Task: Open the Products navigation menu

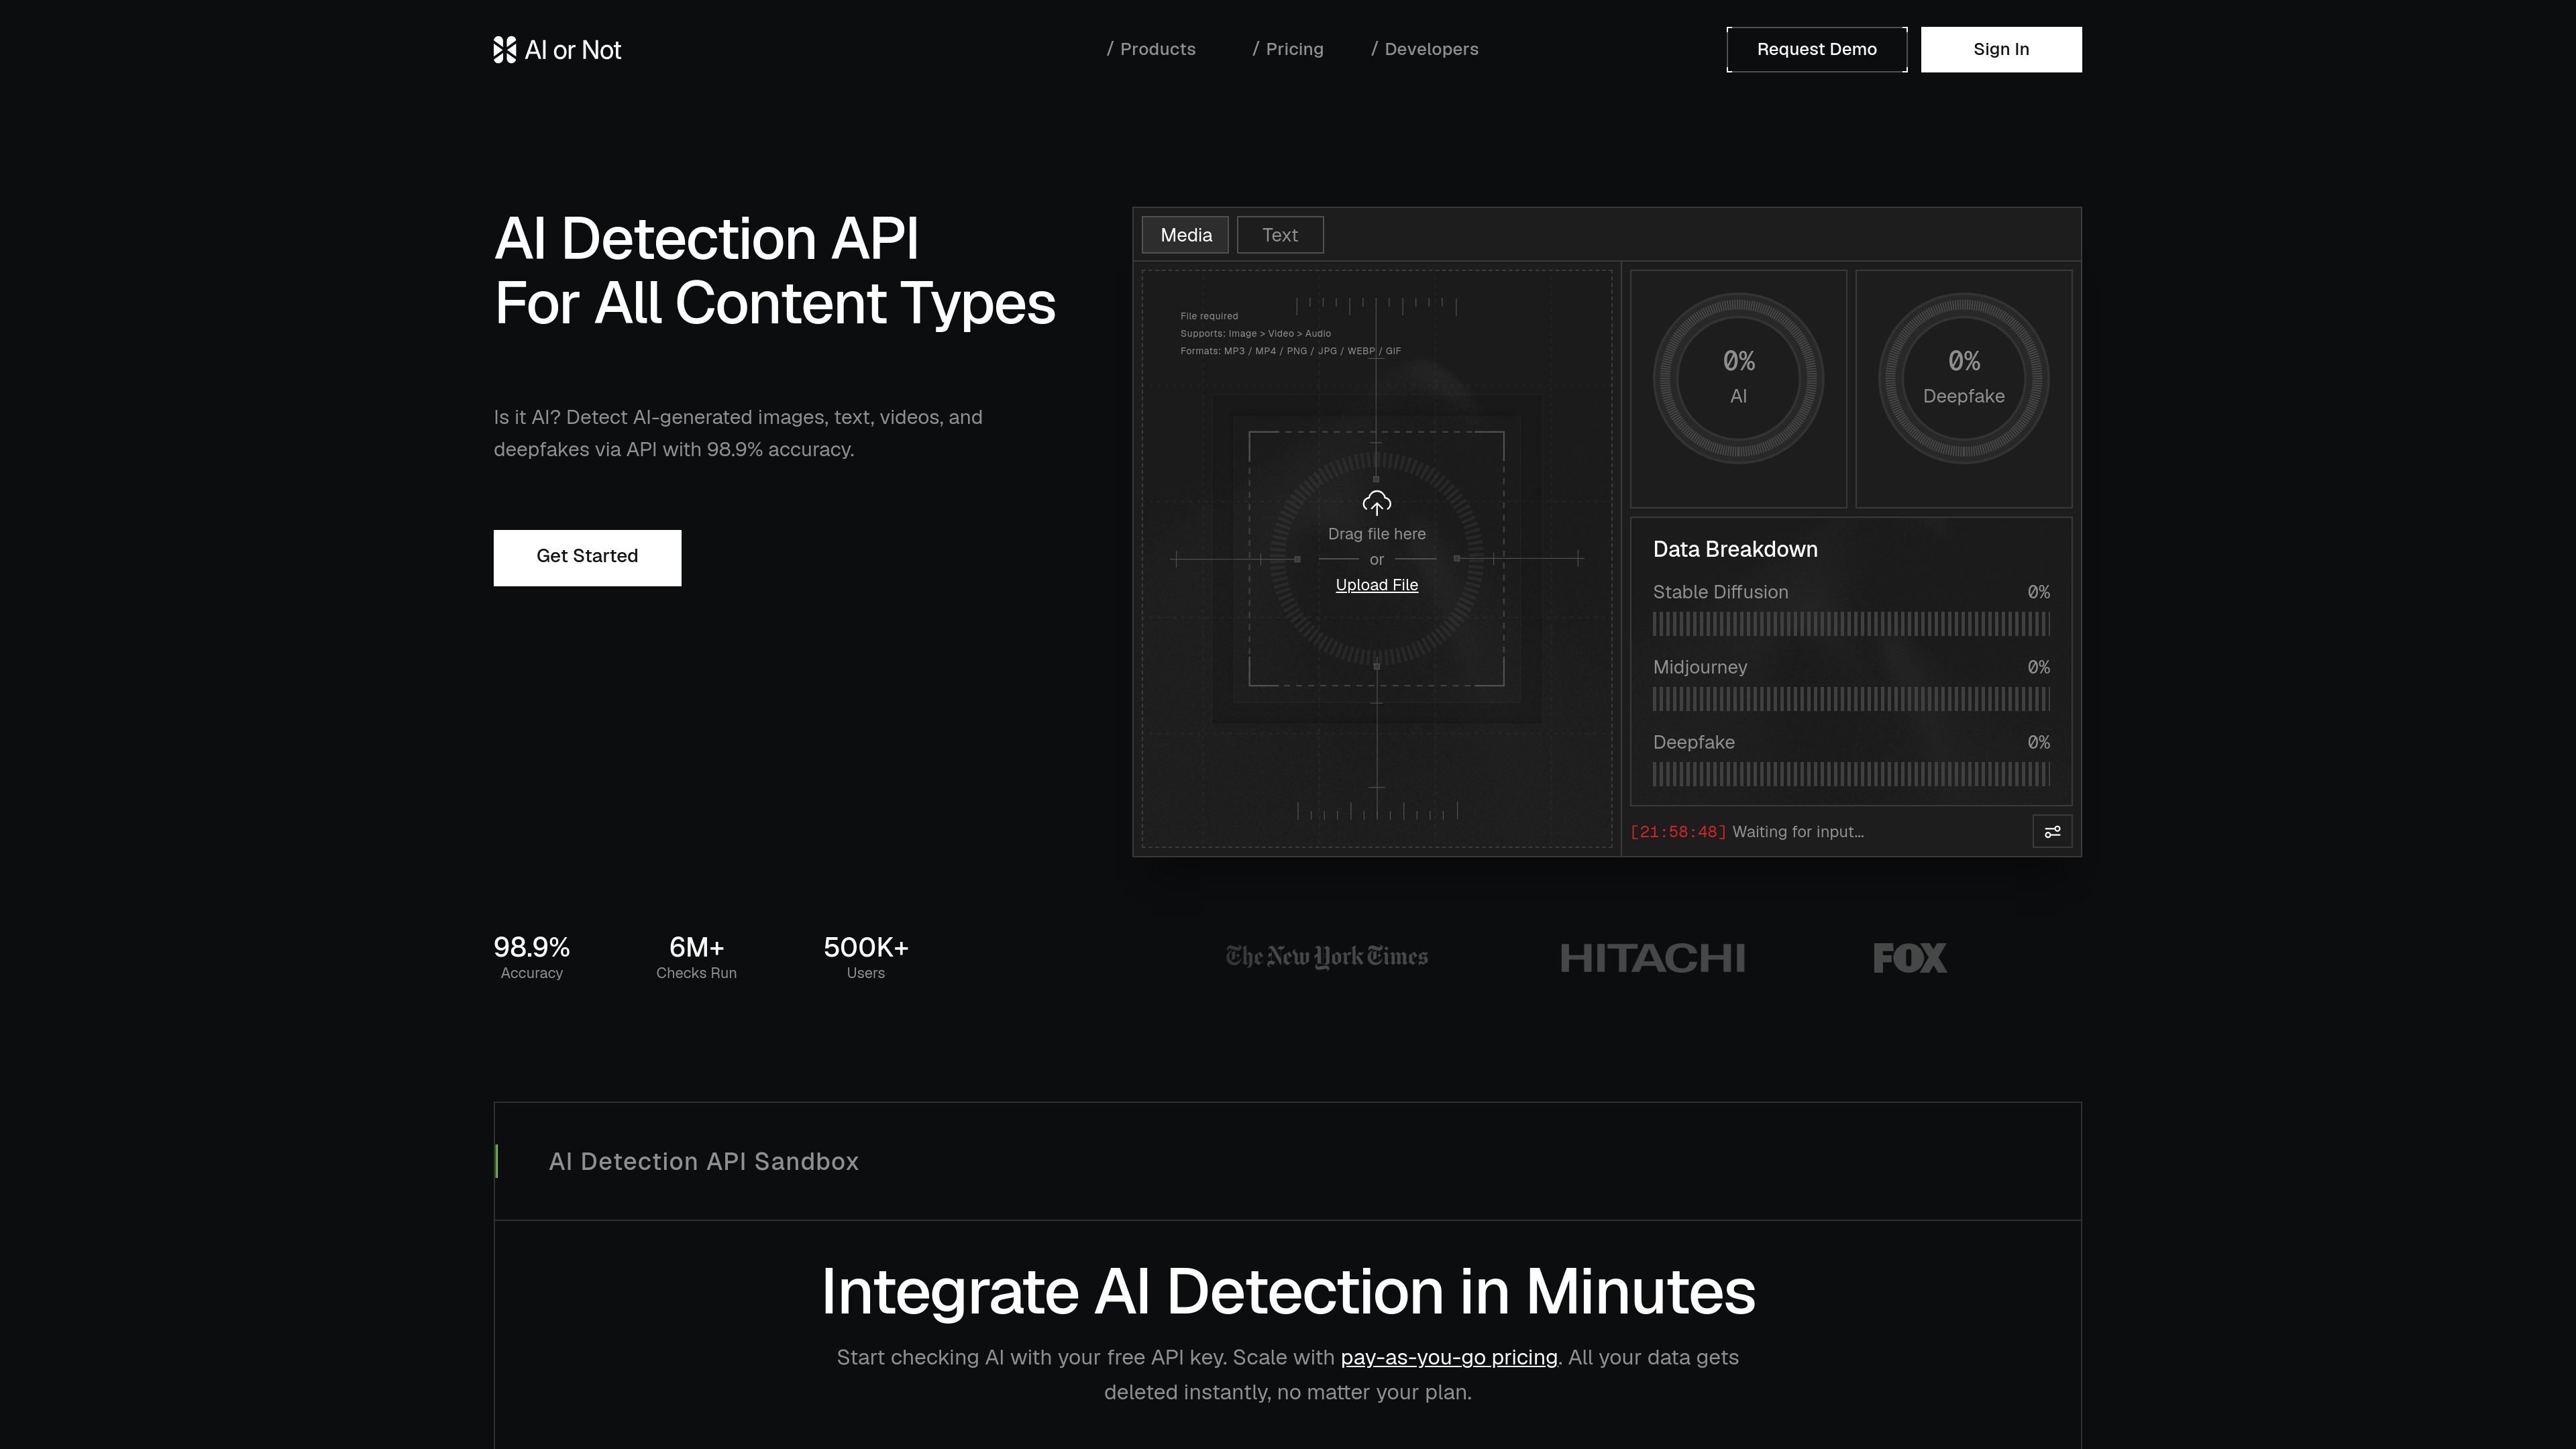Action: click(x=1151, y=49)
